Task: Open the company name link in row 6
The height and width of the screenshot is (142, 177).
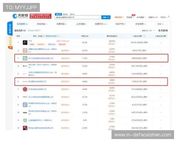Action: [37, 82]
